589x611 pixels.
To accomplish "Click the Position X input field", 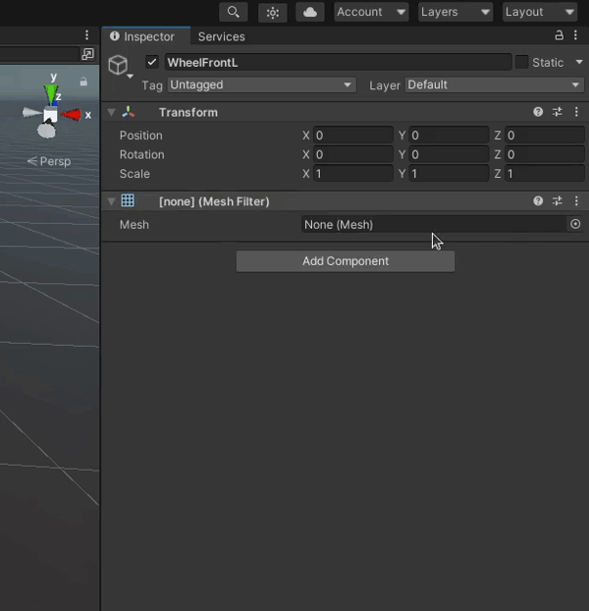I will (x=353, y=136).
